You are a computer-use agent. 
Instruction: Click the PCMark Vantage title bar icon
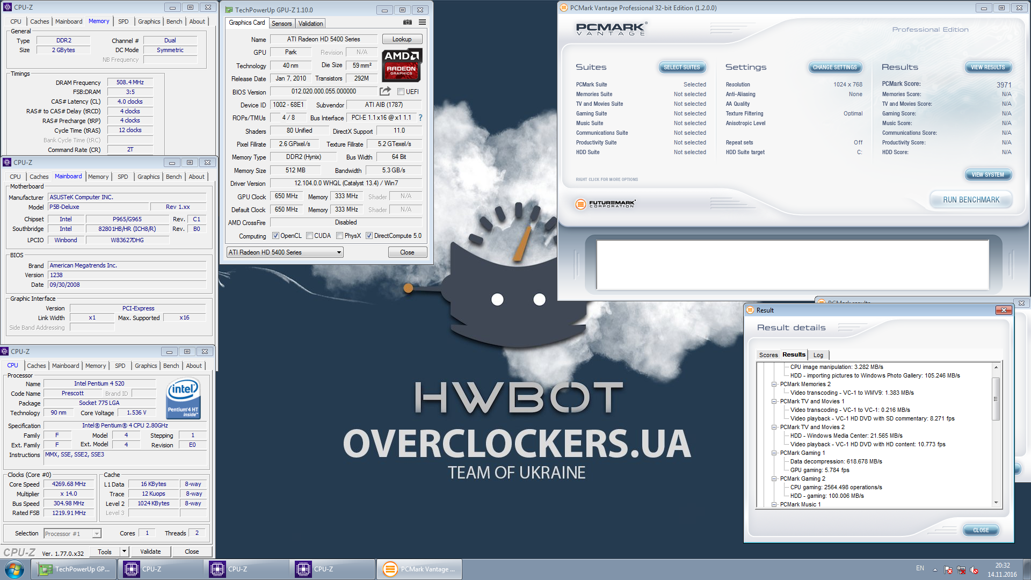(x=563, y=8)
